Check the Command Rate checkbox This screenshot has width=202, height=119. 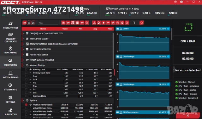coord(26,96)
